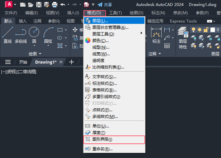The height and width of the screenshot is (158, 221).
Task: Choose Scale List (比例缩放列表) entry
Action: pos(114,67)
